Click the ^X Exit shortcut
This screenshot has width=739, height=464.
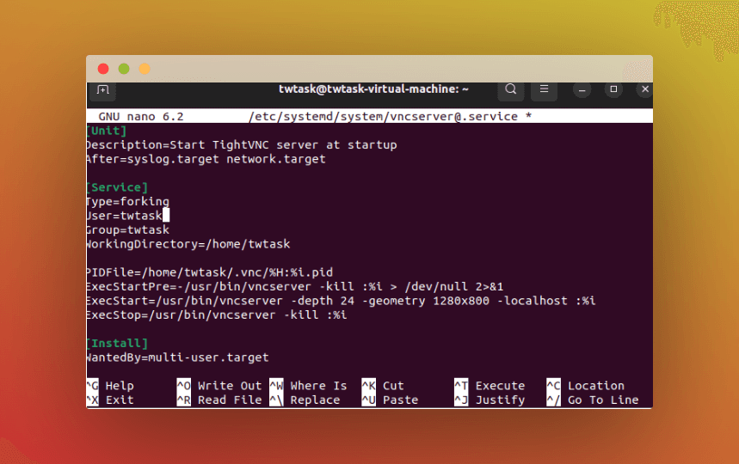[x=111, y=400]
